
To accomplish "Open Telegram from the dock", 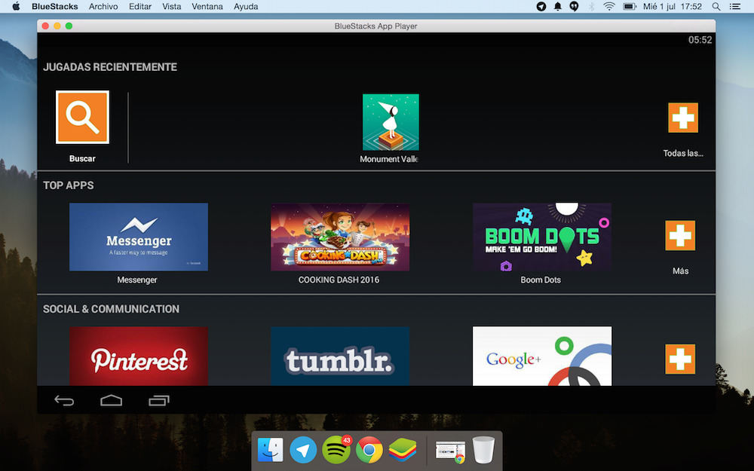I will pos(303,450).
